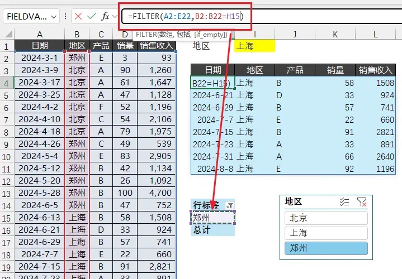Image resolution: width=402 pixels, height=279 pixels.
Task: Select column K header
Action: (335, 34)
